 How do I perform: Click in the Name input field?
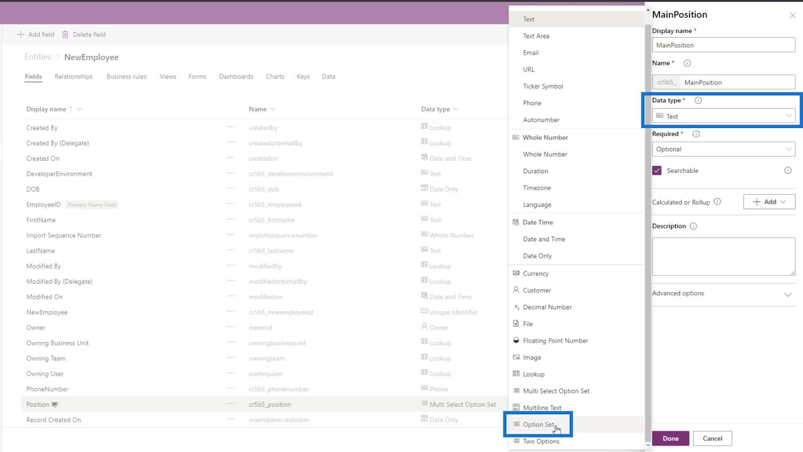click(737, 82)
